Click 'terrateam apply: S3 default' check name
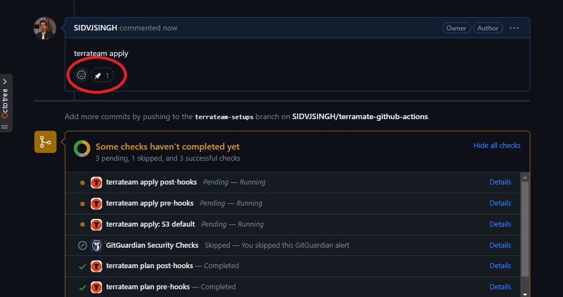Screen dimensions: 563x297 (x=150, y=224)
